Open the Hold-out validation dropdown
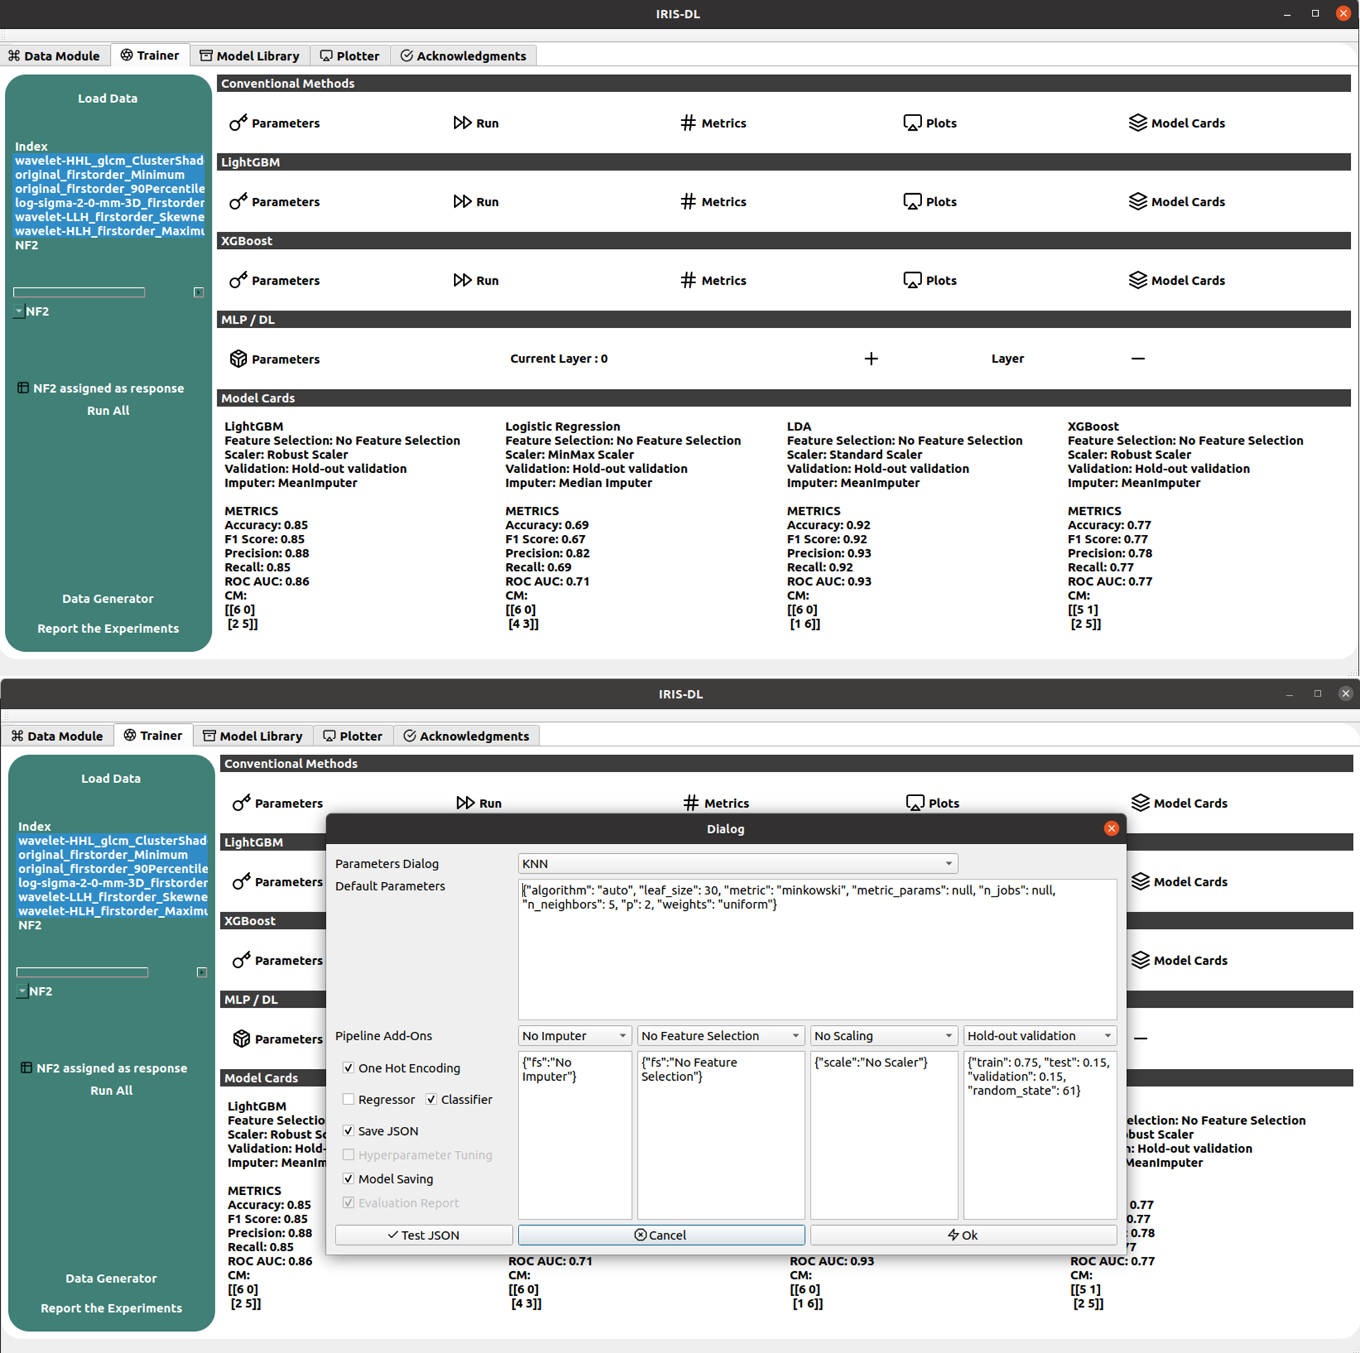The image size is (1360, 1353). [1039, 1036]
